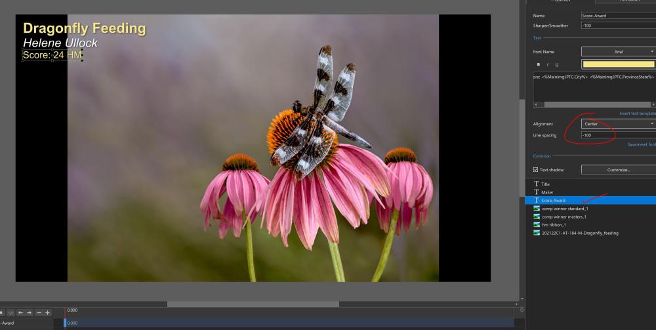The width and height of the screenshot is (656, 330).
Task: Click the previous keyframe left arrow
Action: (20, 311)
